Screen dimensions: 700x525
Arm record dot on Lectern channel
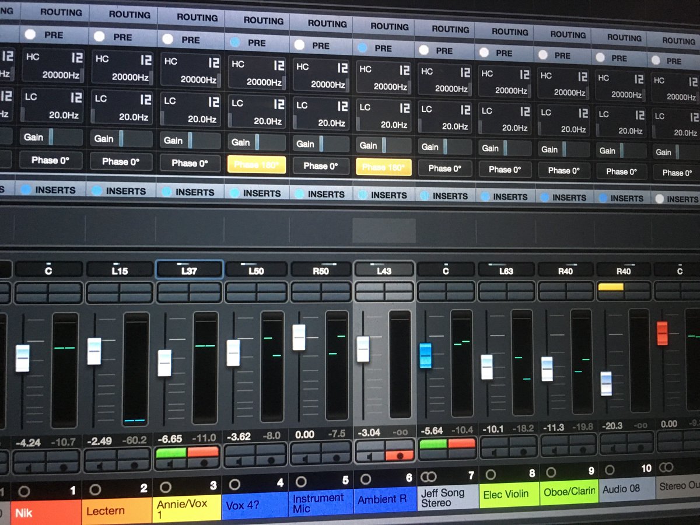point(133,466)
